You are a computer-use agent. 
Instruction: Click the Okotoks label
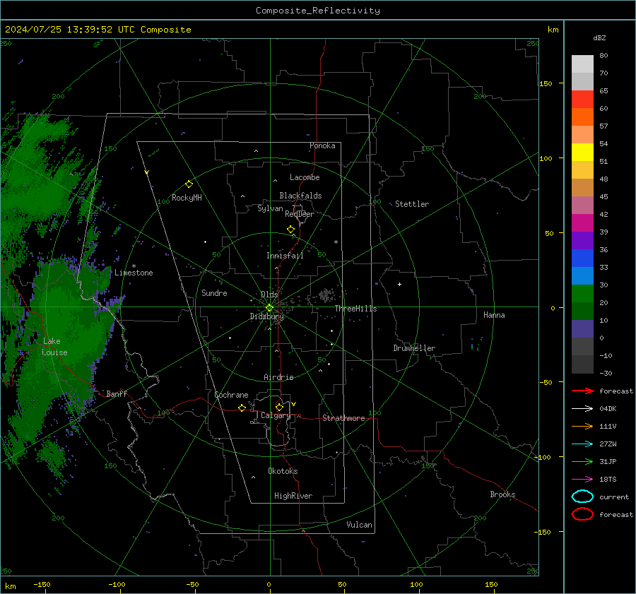click(283, 471)
